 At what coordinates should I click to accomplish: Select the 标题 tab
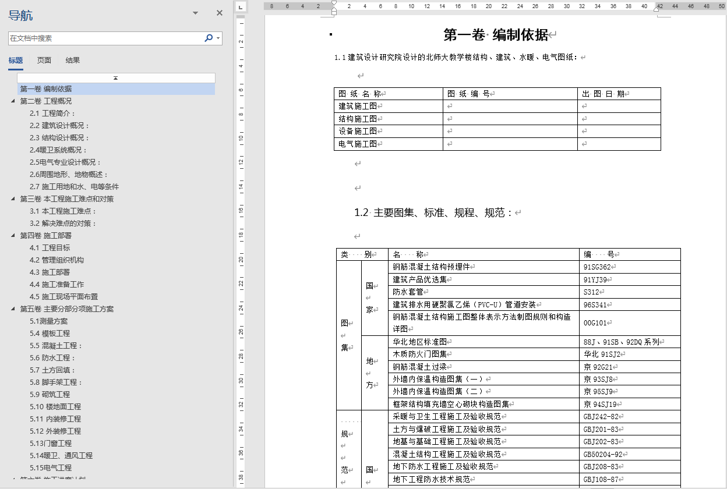(15, 60)
